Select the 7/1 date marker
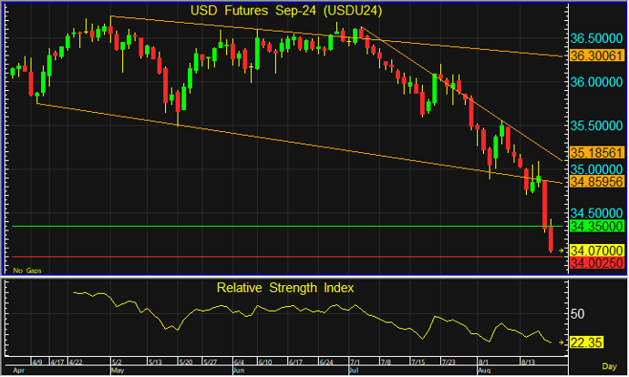629x377 pixels. click(x=355, y=362)
